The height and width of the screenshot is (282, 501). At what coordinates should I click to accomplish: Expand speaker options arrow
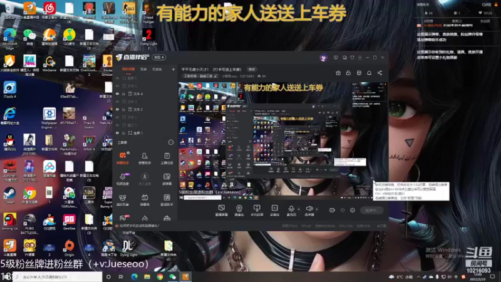click(317, 209)
